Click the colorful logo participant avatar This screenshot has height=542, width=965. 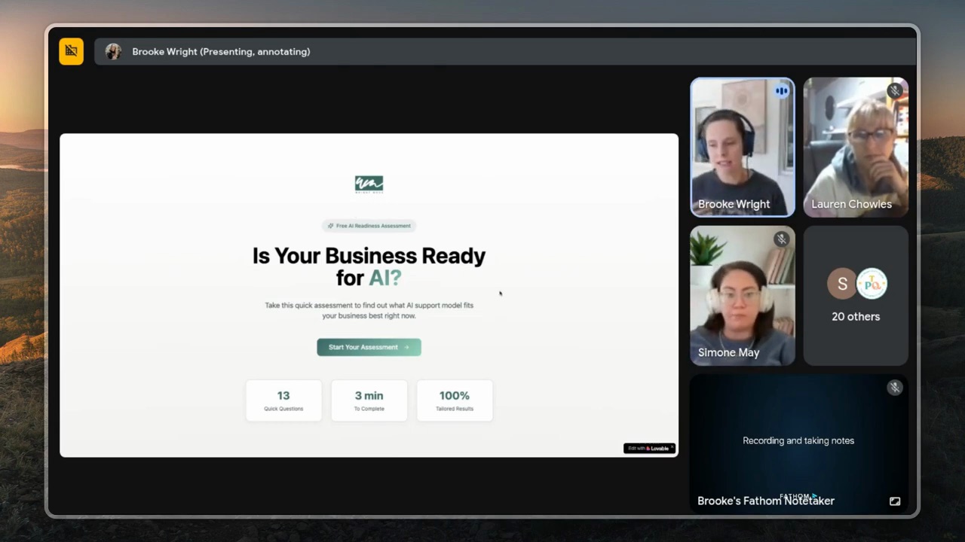[872, 284]
